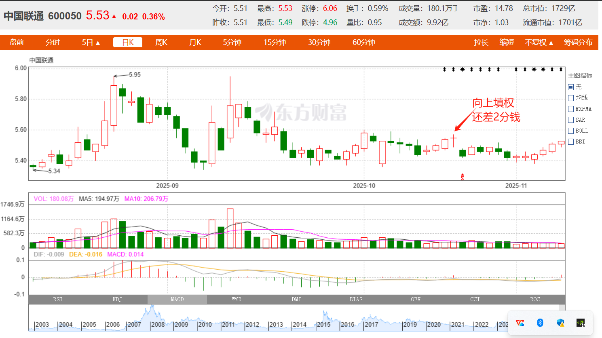The width and height of the screenshot is (602, 338).
Task: Click the 涨停 6.06 value
Action: point(330,8)
